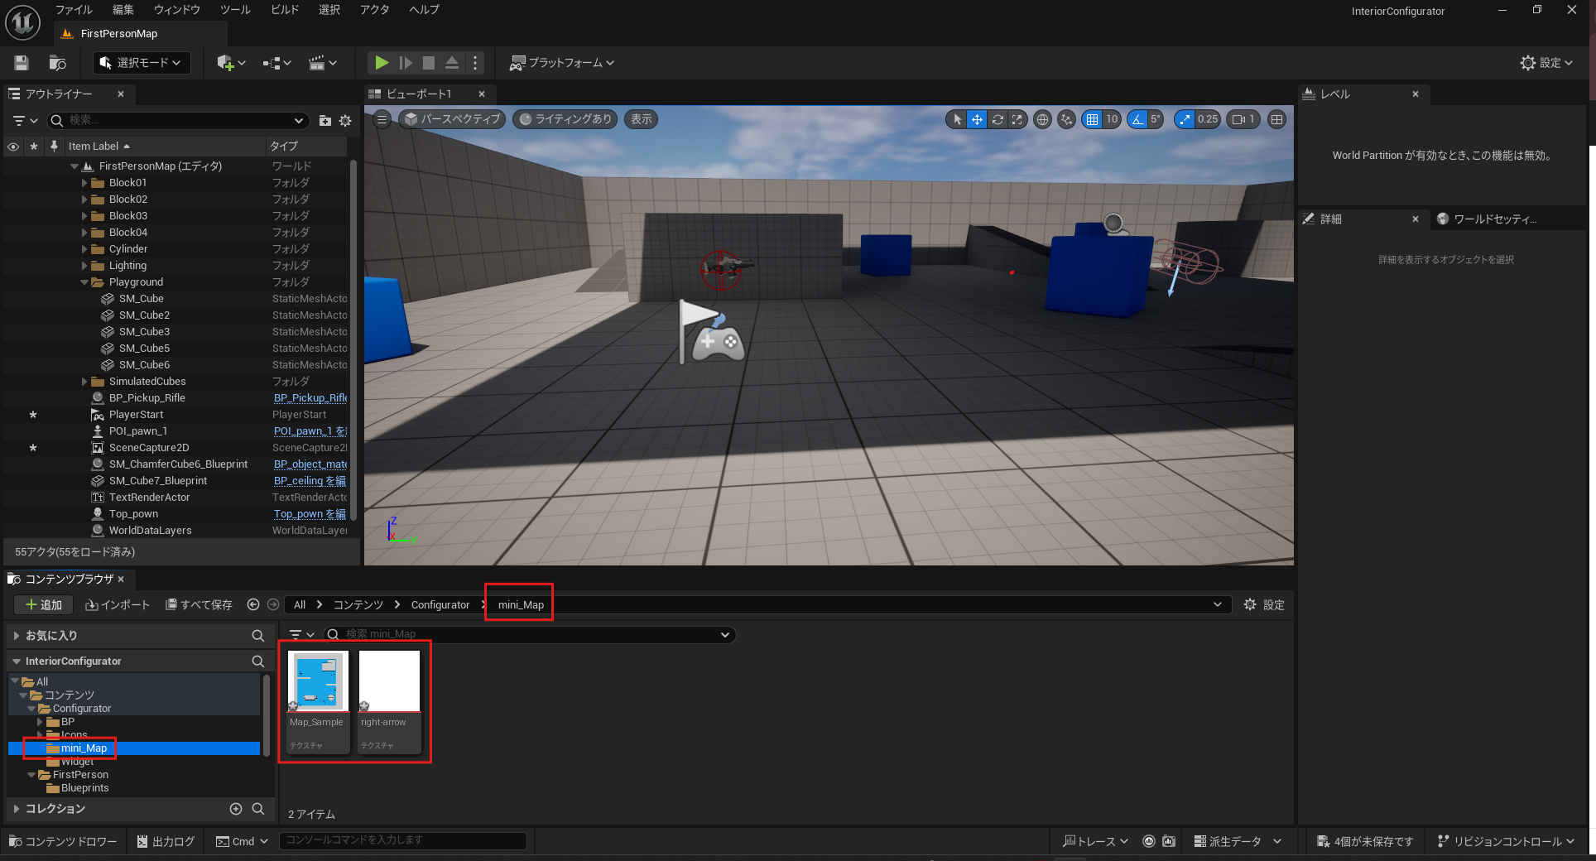Open the quickly add Actor icon
Viewport: 1596px width, 861px height.
click(225, 62)
